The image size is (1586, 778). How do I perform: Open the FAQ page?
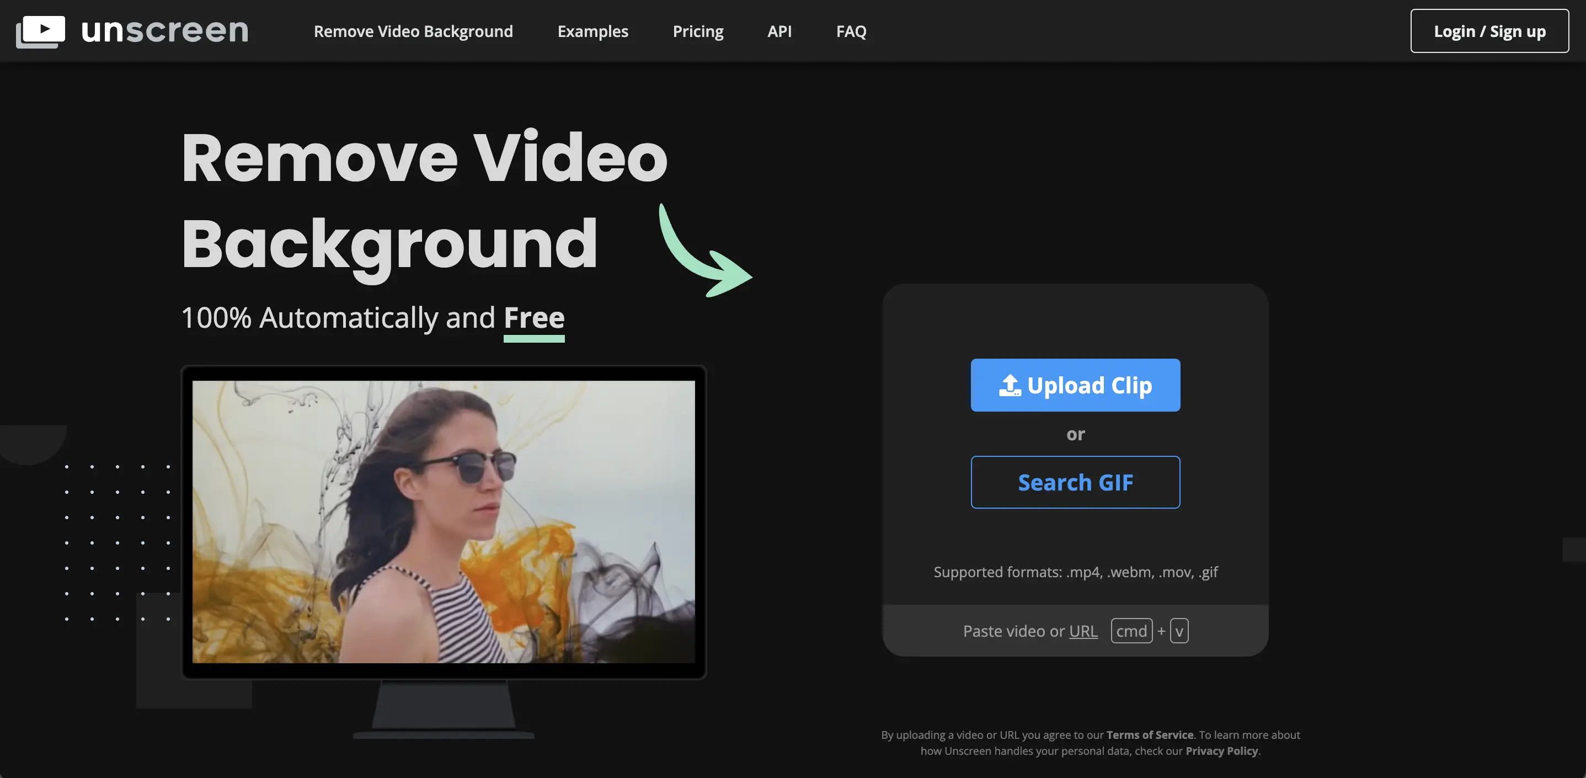851,31
